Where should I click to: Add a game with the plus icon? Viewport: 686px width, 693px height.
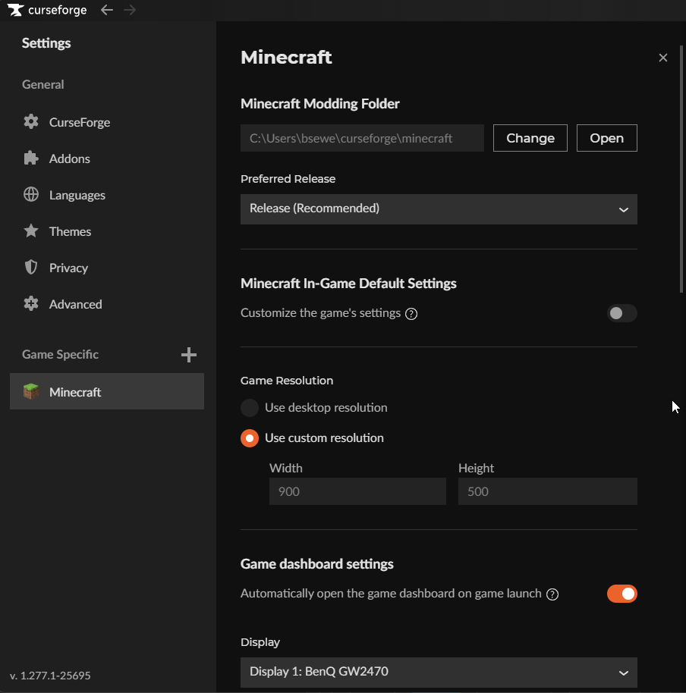pyautogui.click(x=189, y=354)
